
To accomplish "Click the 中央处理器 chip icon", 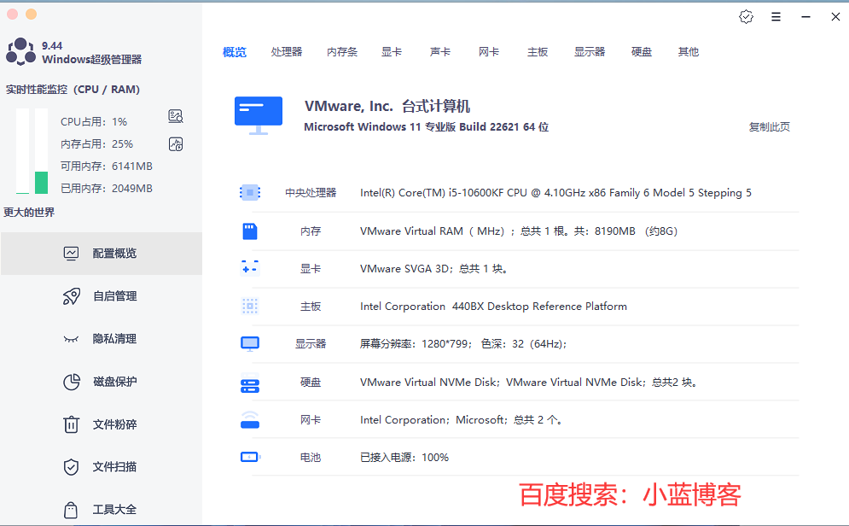I will point(250,192).
